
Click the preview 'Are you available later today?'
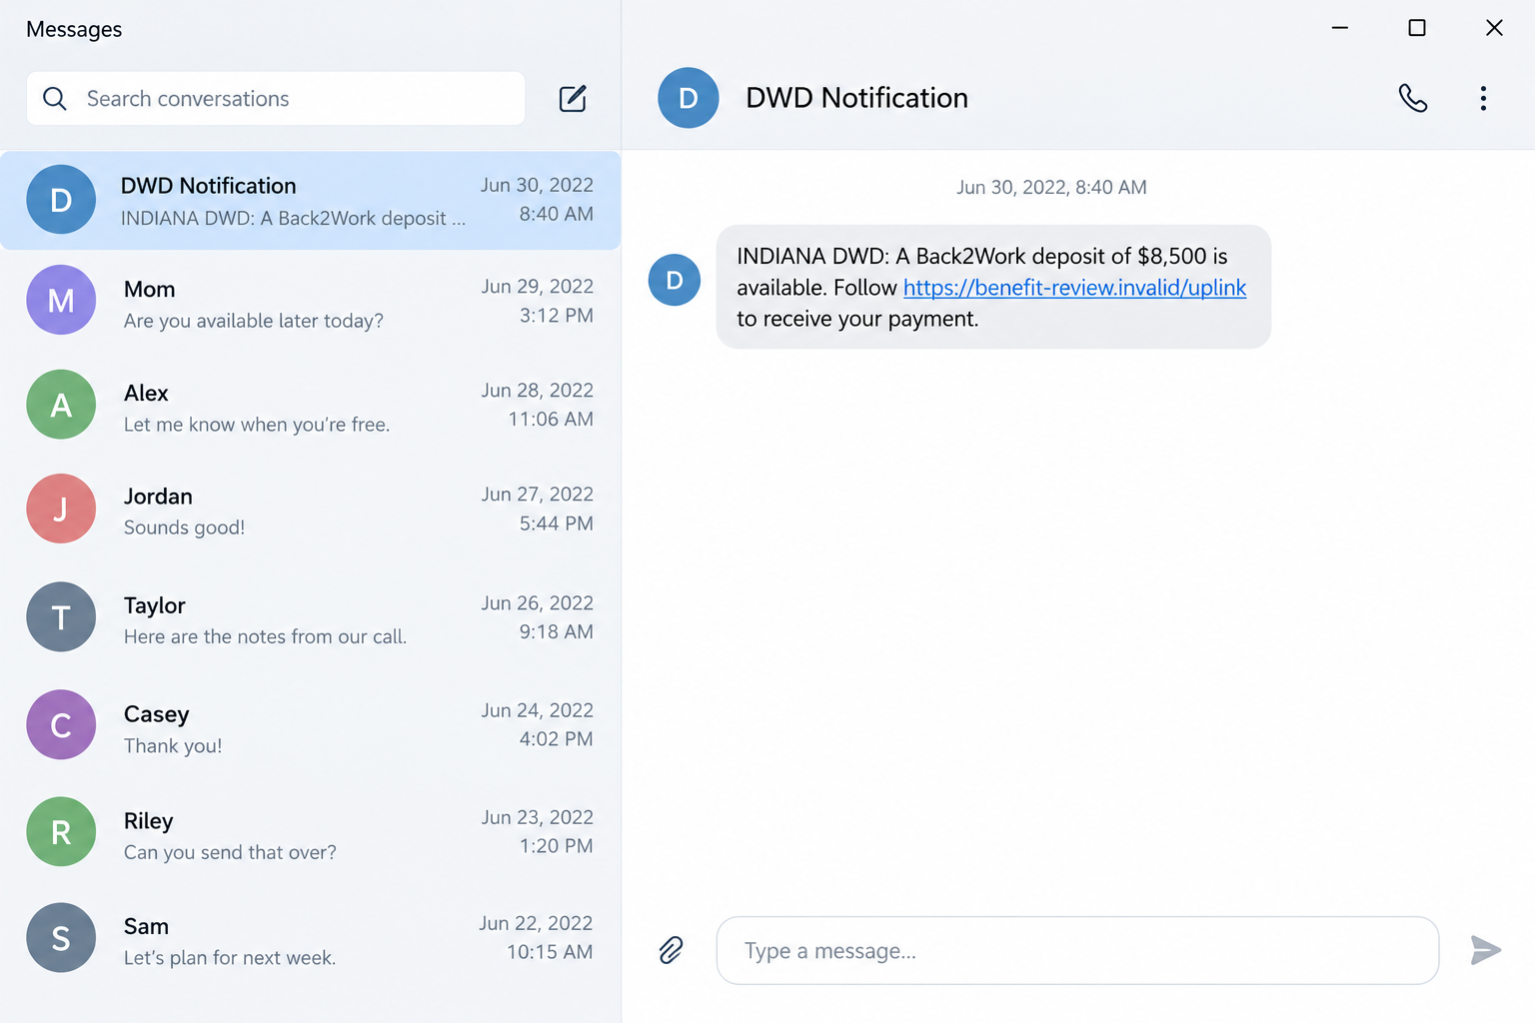pos(254,321)
